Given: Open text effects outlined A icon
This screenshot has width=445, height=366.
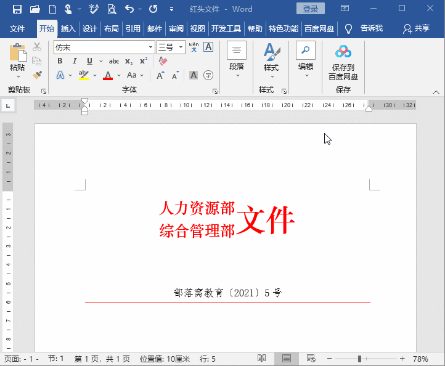Looking at the screenshot, I should click(60, 75).
